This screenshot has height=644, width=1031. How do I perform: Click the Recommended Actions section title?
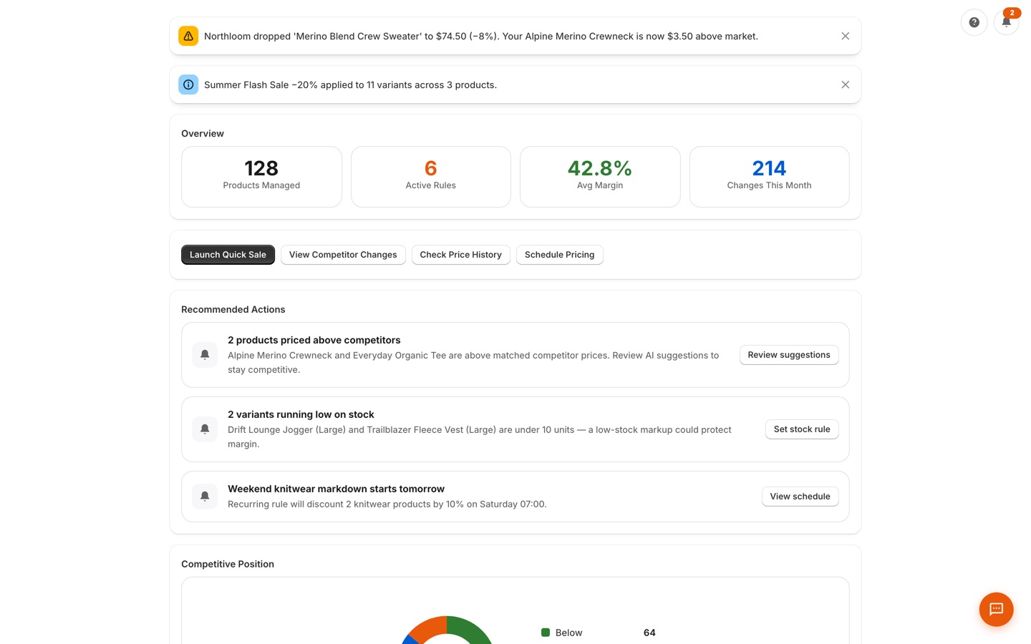click(x=233, y=309)
